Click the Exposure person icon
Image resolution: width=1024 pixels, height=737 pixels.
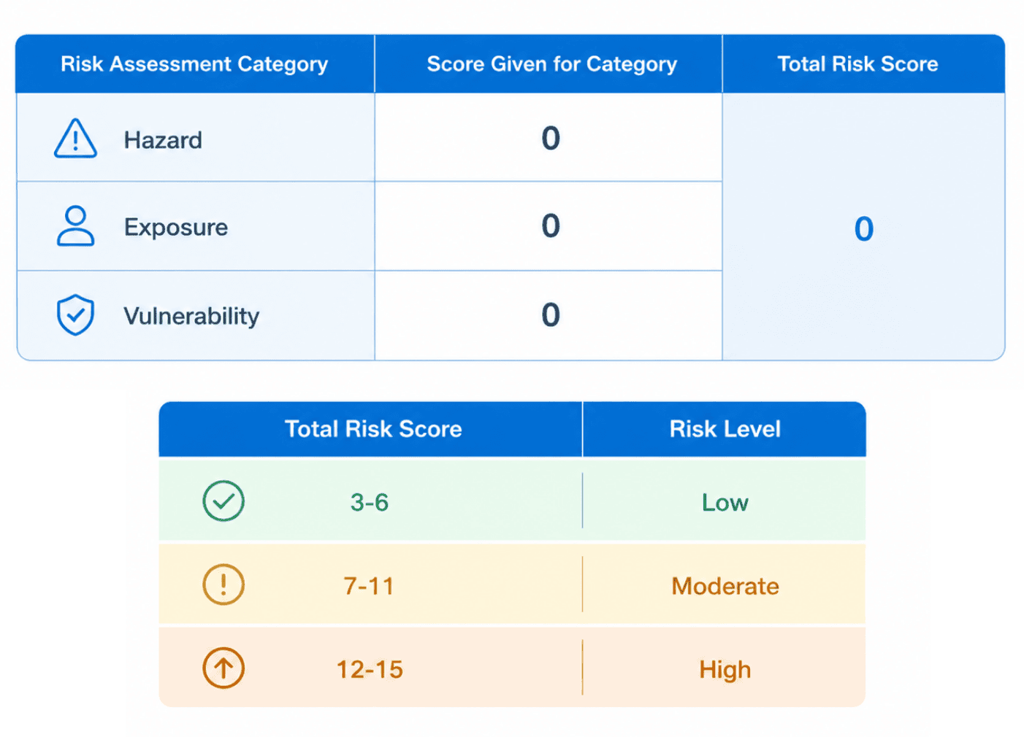tap(75, 226)
